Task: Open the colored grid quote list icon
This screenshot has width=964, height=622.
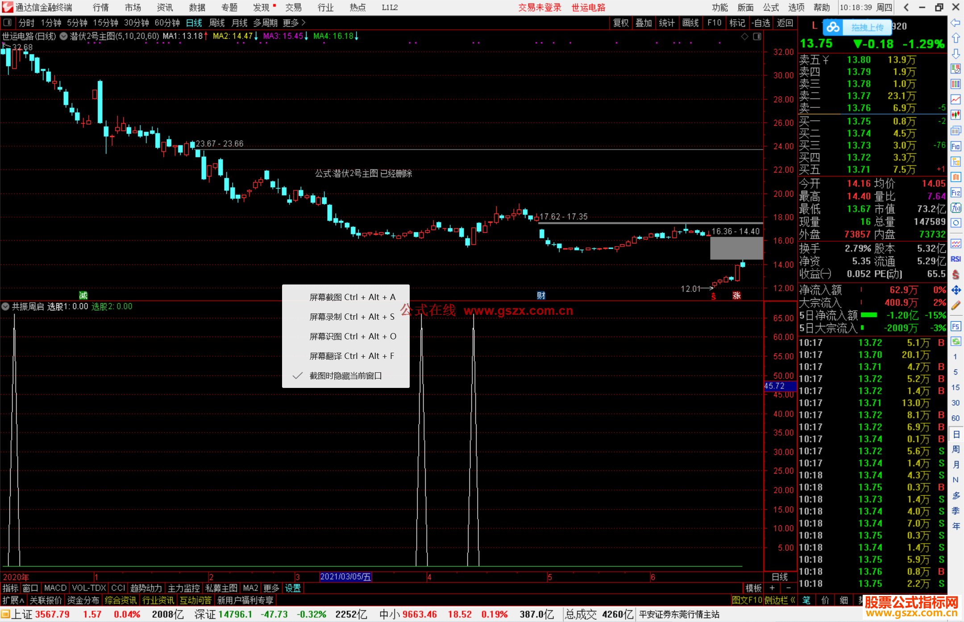Action: (956, 84)
